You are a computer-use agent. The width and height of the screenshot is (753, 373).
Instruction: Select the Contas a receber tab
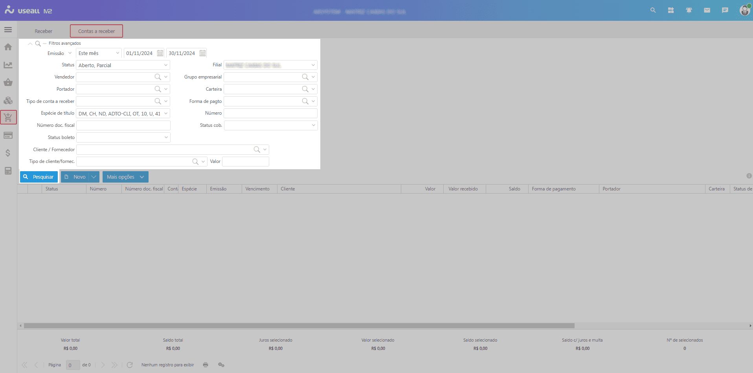tap(96, 31)
